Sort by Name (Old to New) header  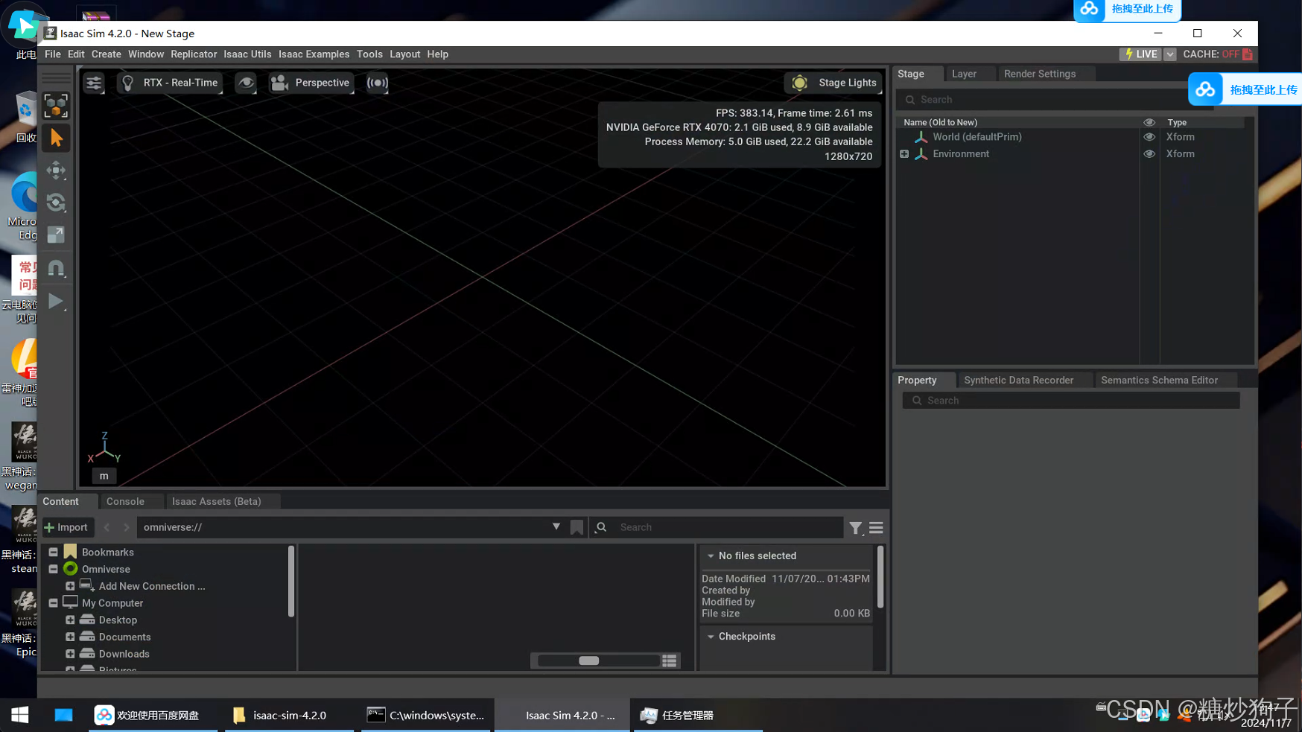pyautogui.click(x=940, y=122)
